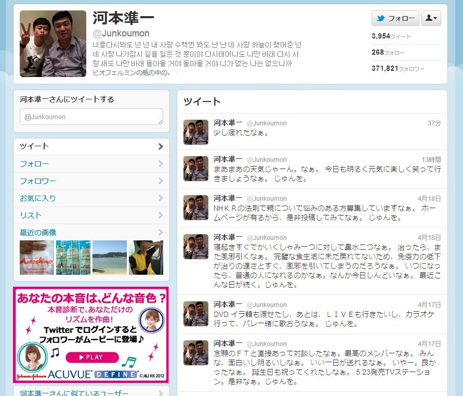
Task: Click the PLAY button in ACUVUE ad
Action: (x=92, y=357)
